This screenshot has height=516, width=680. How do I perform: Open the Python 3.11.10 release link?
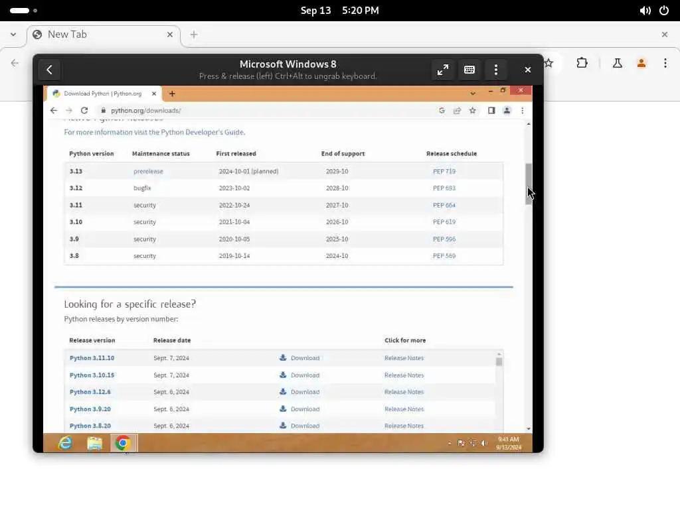[92, 358]
